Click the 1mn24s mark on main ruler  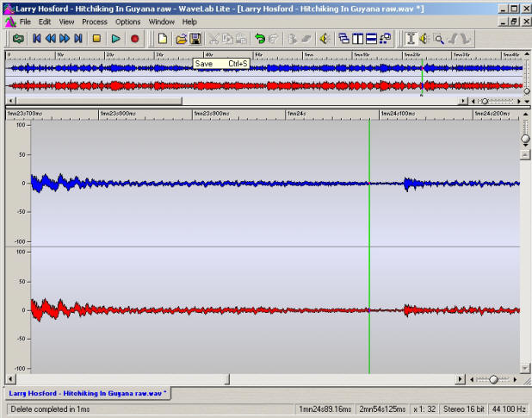(x=296, y=114)
